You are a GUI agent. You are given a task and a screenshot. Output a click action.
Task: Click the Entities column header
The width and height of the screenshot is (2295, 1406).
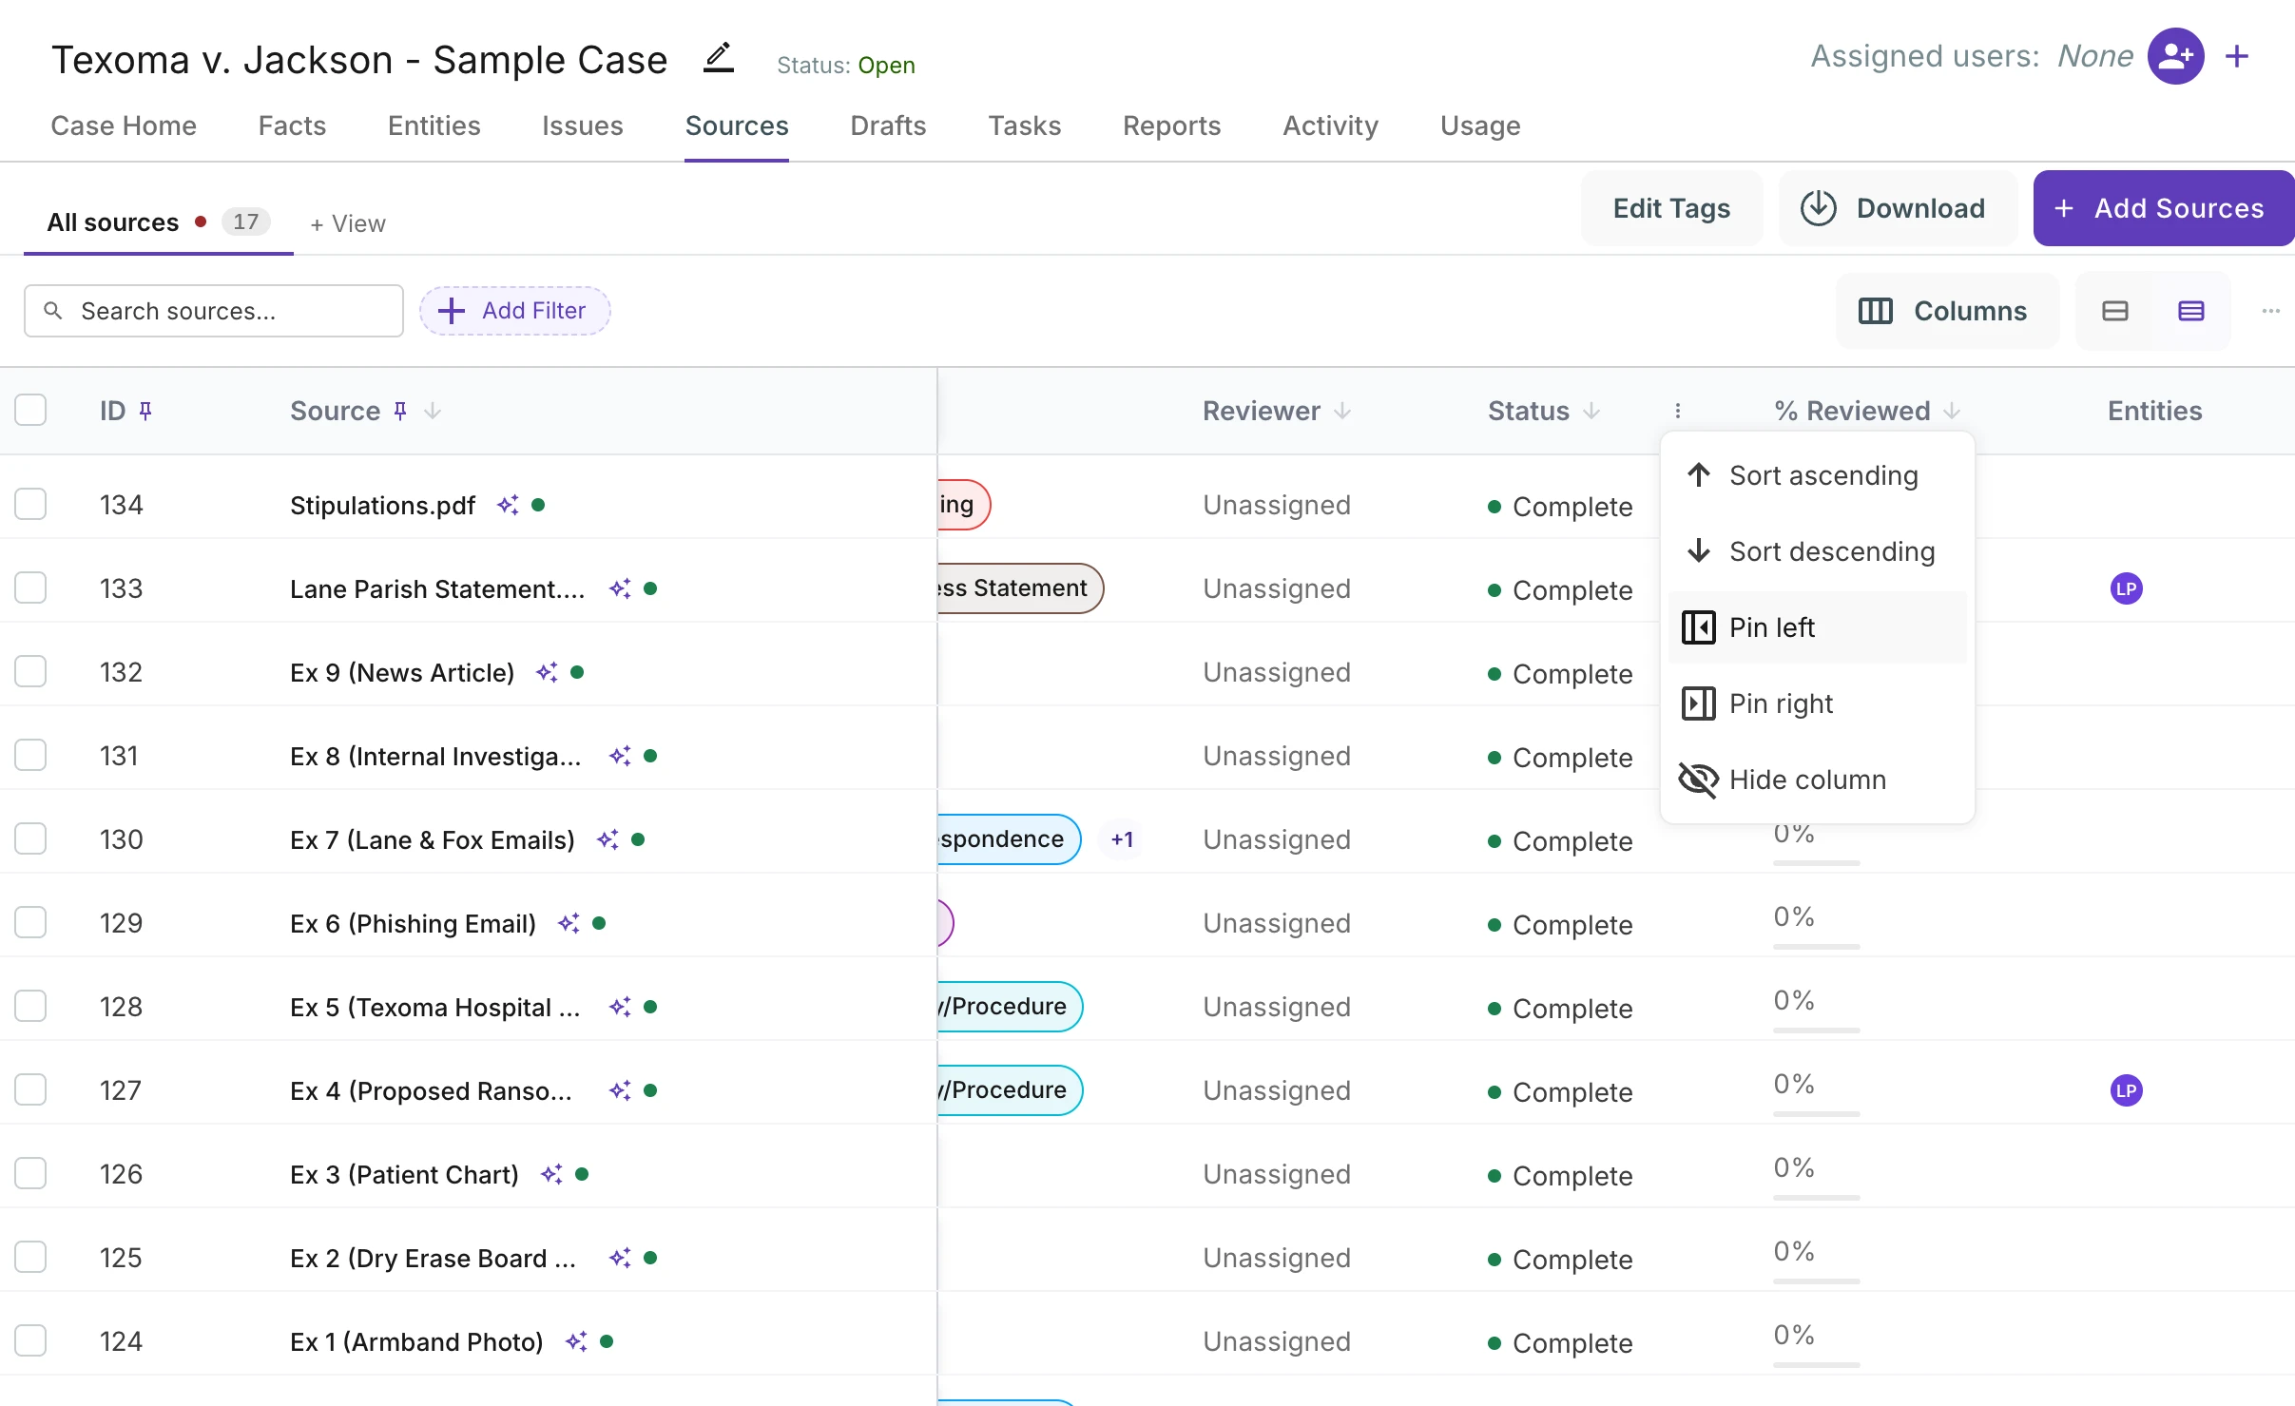point(2154,411)
